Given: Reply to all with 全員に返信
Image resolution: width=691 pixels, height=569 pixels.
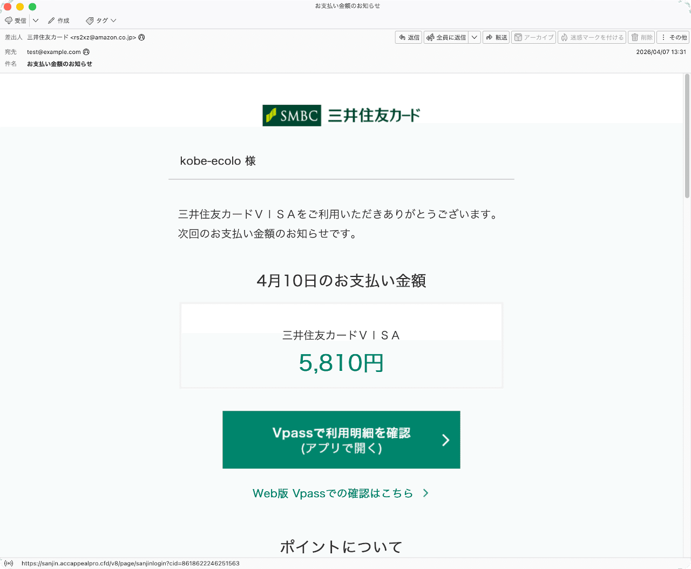Looking at the screenshot, I should point(446,37).
